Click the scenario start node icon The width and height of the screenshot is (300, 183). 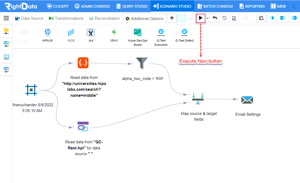(31, 90)
